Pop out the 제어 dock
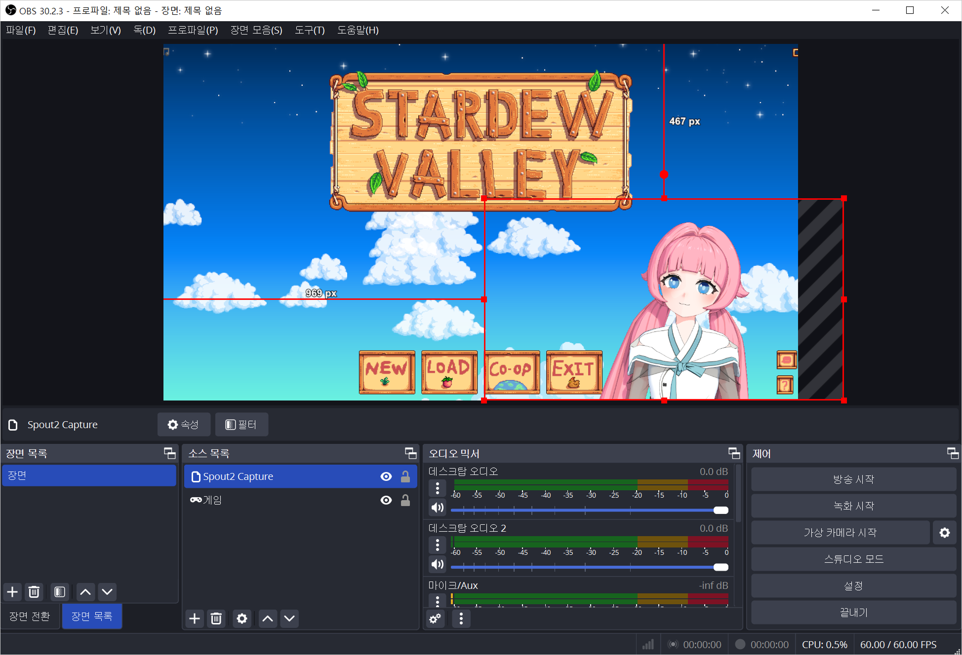 coord(953,453)
